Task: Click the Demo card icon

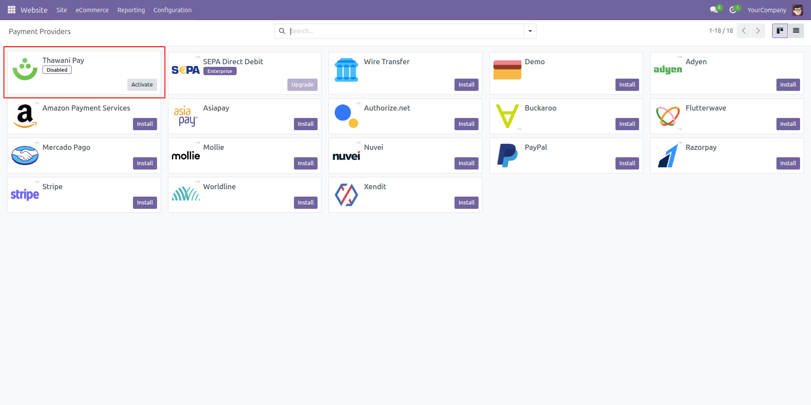Action: tap(507, 70)
